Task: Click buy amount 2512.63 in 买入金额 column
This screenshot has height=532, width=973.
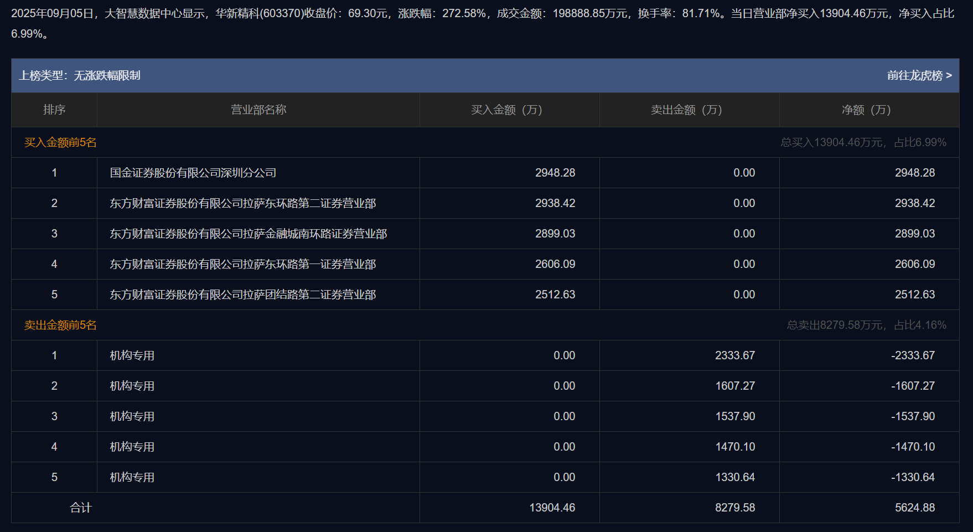Action: pos(555,295)
